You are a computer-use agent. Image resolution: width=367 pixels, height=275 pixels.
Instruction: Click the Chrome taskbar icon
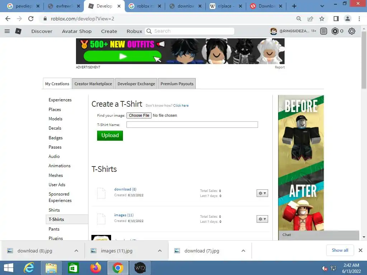(x=118, y=268)
